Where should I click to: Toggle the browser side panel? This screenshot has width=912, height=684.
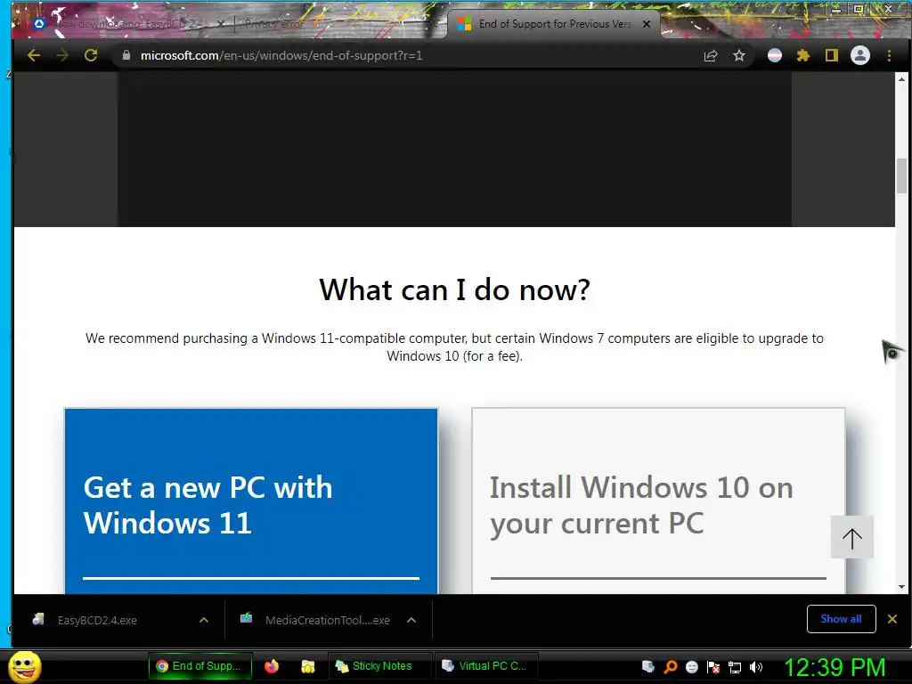point(832,56)
